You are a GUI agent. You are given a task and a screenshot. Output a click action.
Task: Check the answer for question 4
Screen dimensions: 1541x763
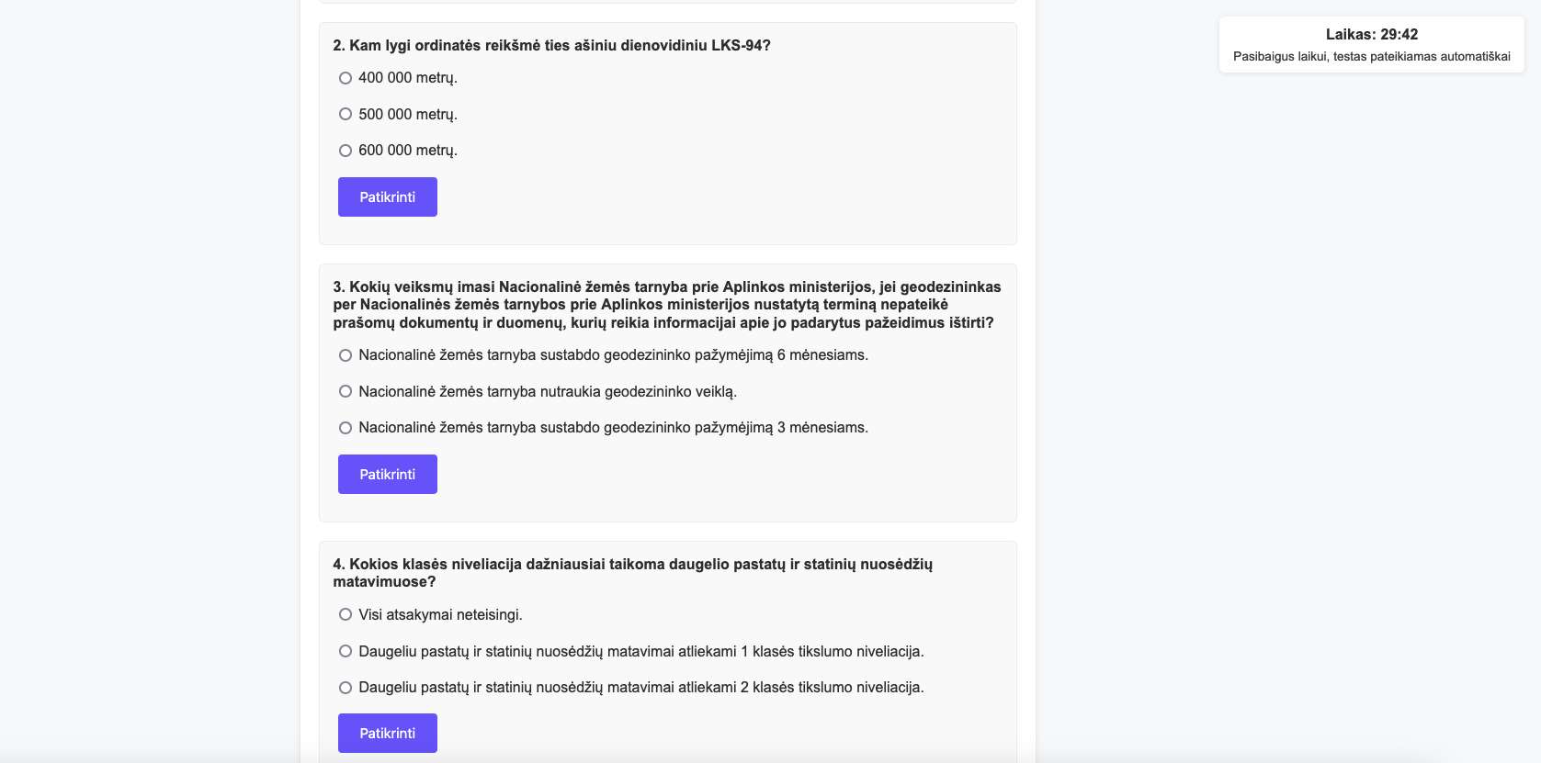pos(387,734)
